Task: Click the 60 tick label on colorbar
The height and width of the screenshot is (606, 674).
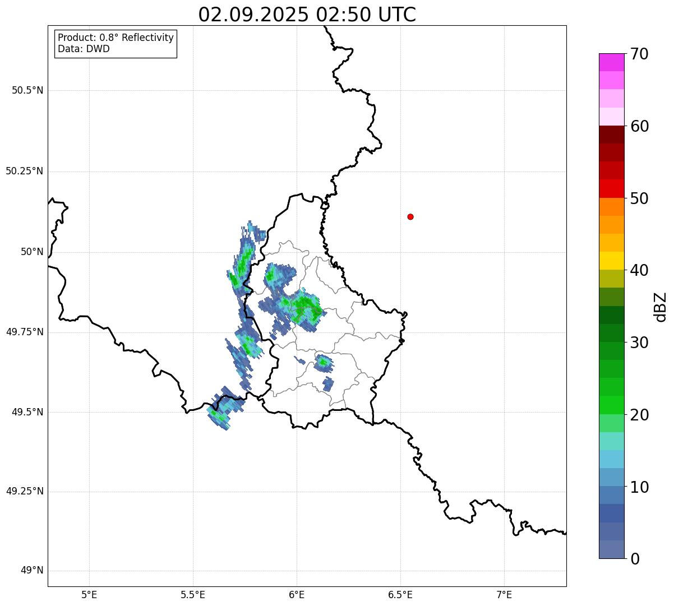Action: pyautogui.click(x=639, y=126)
